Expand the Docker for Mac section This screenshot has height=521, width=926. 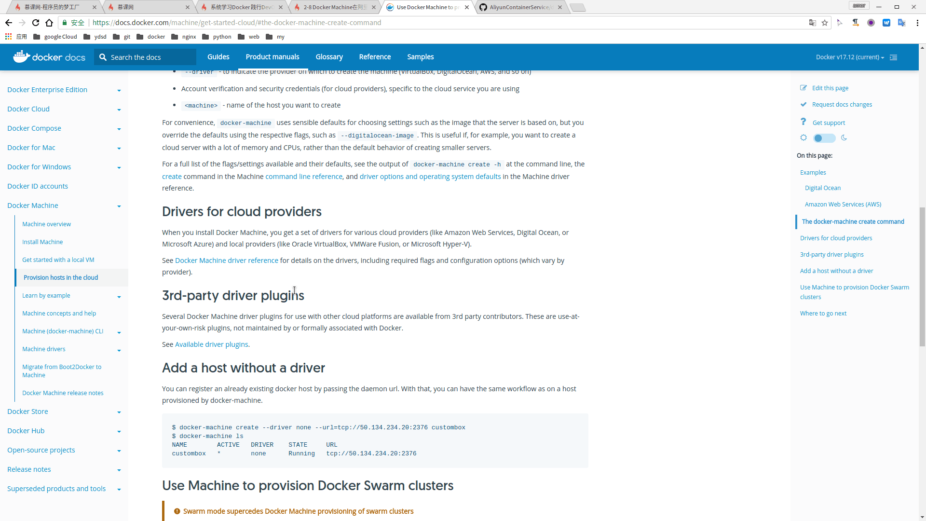pyautogui.click(x=119, y=148)
